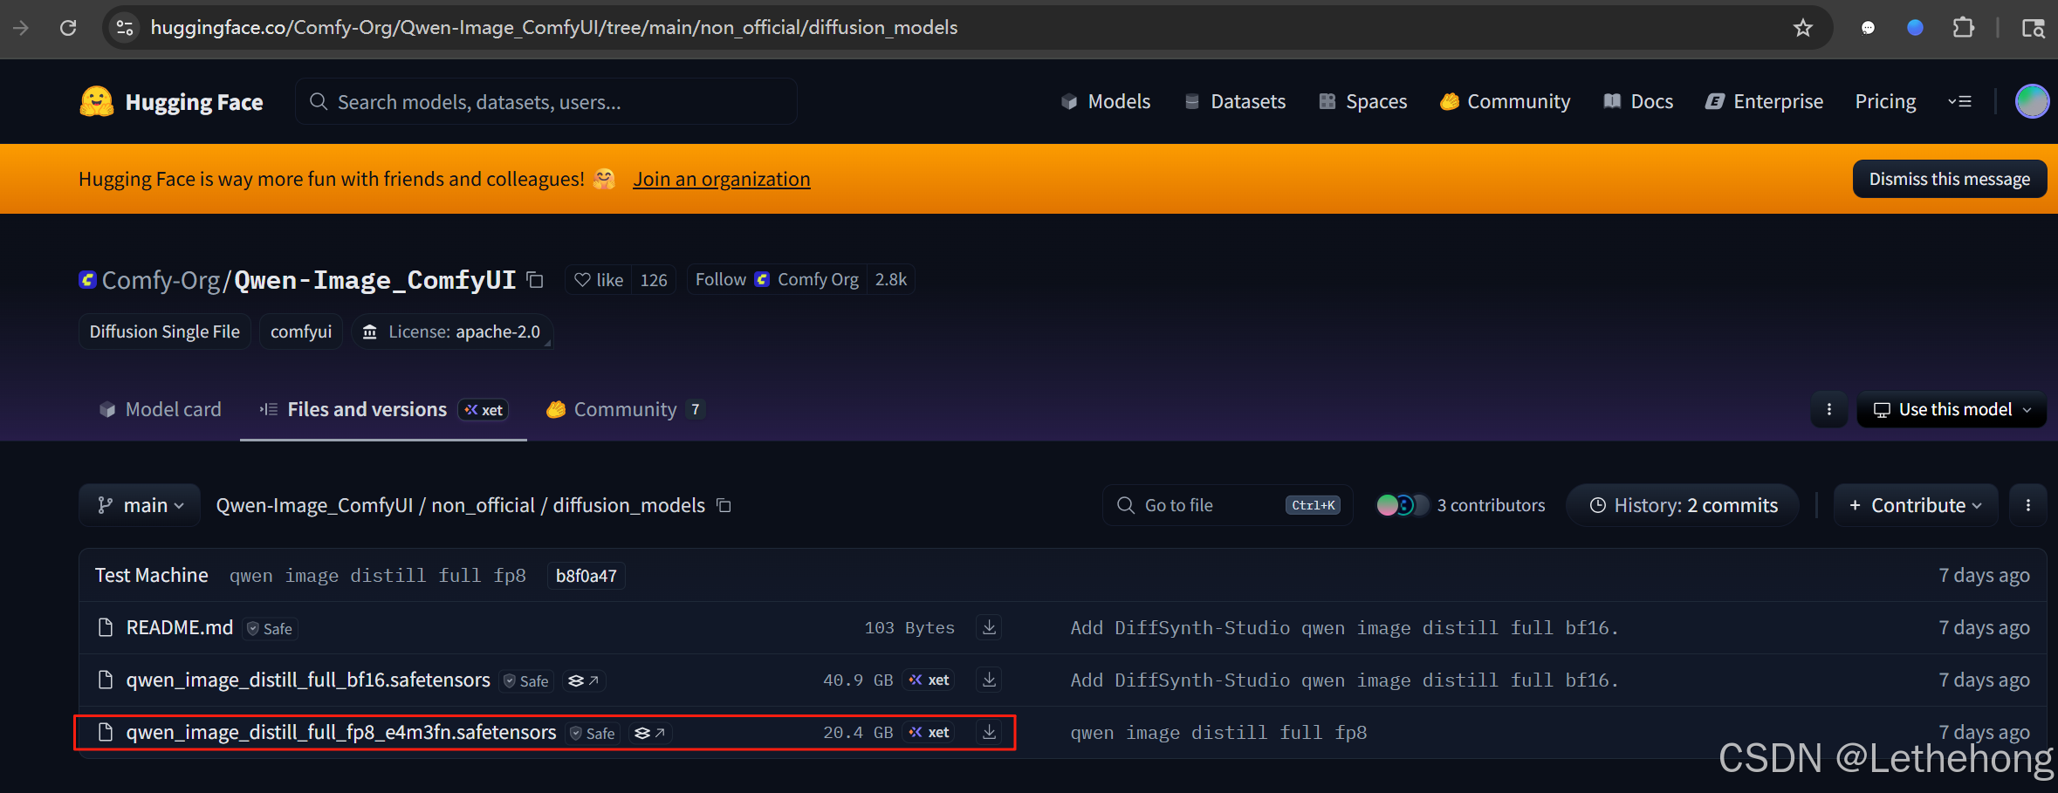Go to Models in the top navigation
Image resolution: width=2058 pixels, height=793 pixels.
click(1106, 102)
